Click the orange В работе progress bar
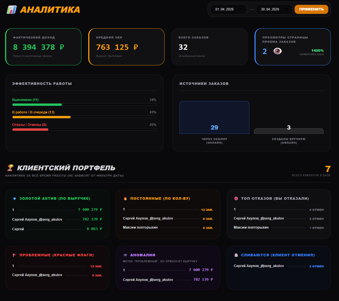The image size is (339, 301). point(41,117)
